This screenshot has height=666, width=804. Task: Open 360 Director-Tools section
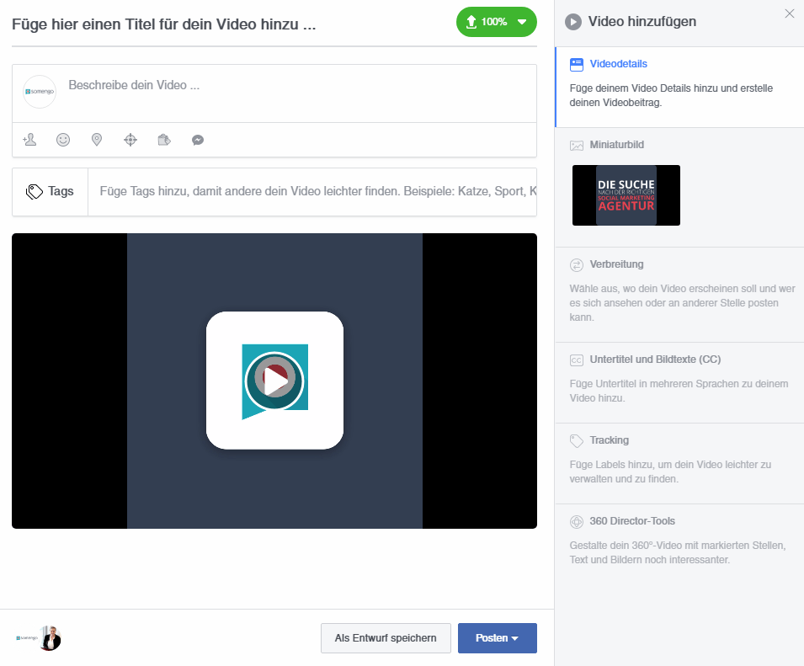(632, 521)
